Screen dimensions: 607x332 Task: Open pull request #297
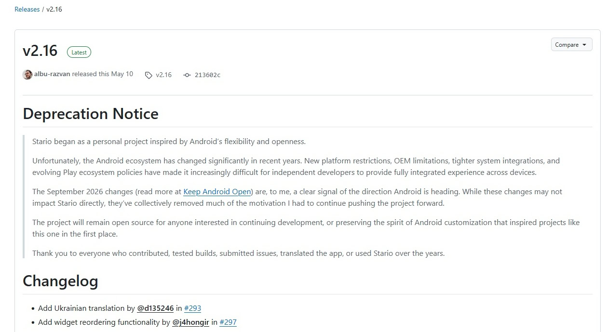coord(228,322)
